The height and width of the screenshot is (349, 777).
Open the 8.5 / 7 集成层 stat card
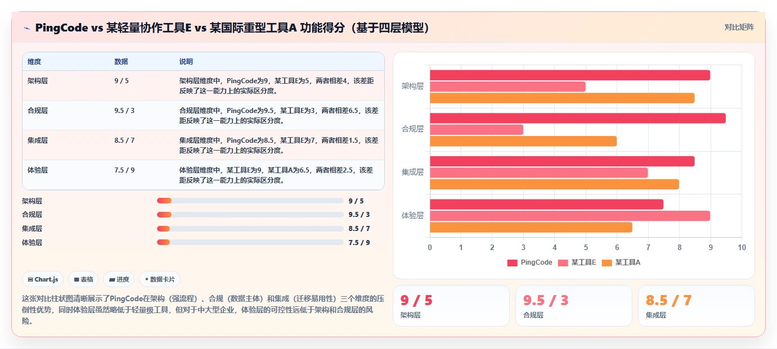point(697,306)
